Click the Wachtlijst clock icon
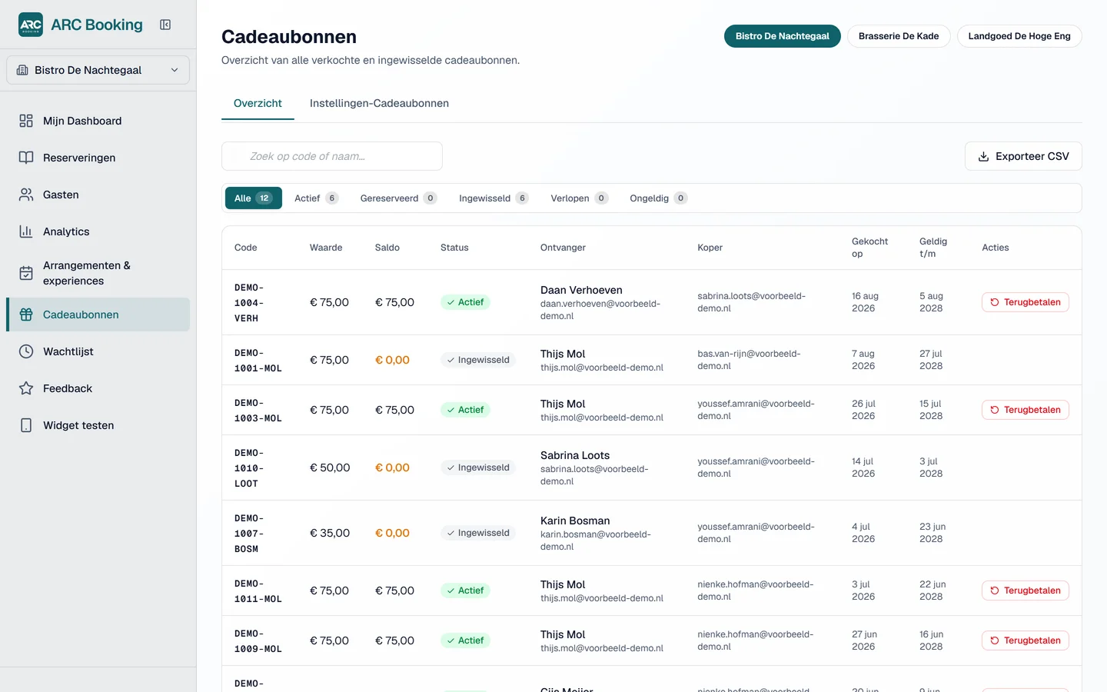This screenshot has height=692, width=1107. [x=26, y=351]
